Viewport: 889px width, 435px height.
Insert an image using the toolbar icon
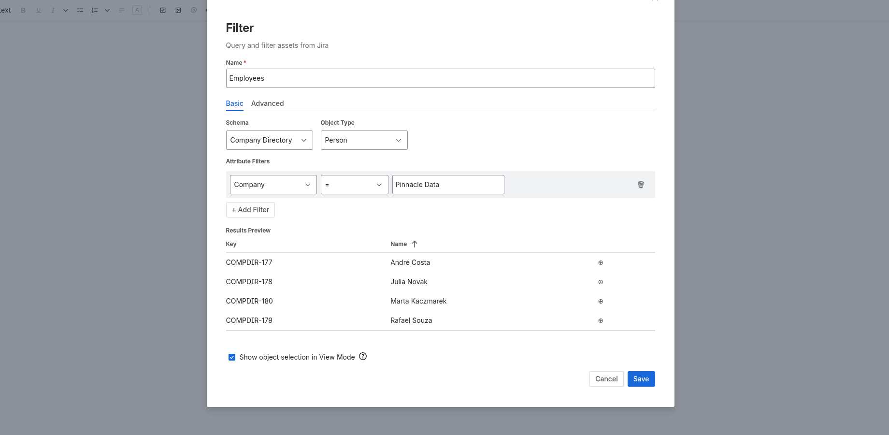pos(178,10)
